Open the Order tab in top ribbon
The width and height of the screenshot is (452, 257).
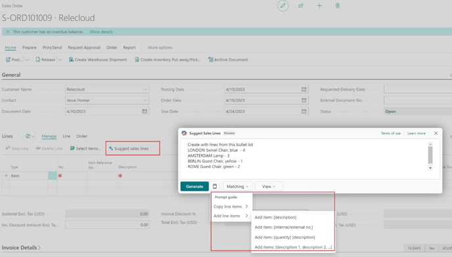click(x=112, y=47)
